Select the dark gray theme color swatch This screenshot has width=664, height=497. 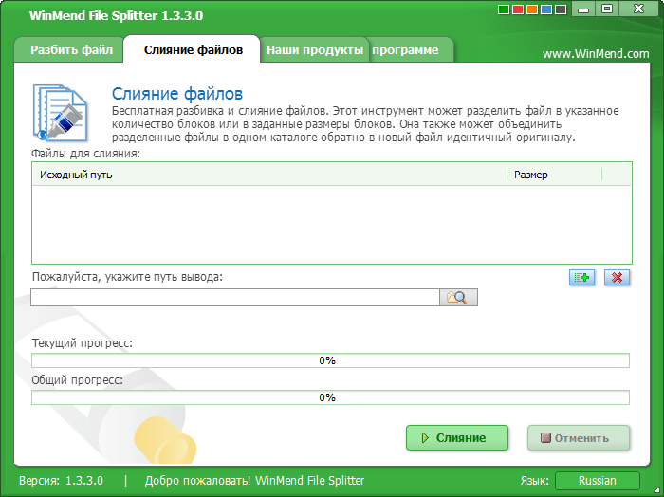[x=562, y=10]
